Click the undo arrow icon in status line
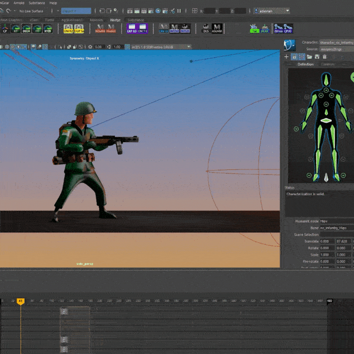 9,11
